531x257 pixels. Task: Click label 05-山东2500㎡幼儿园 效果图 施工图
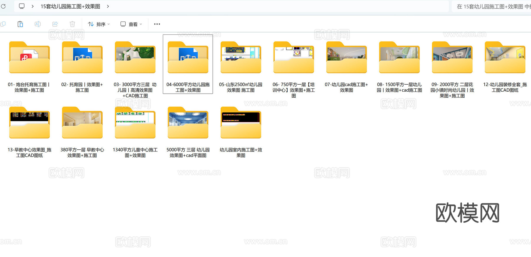click(241, 87)
